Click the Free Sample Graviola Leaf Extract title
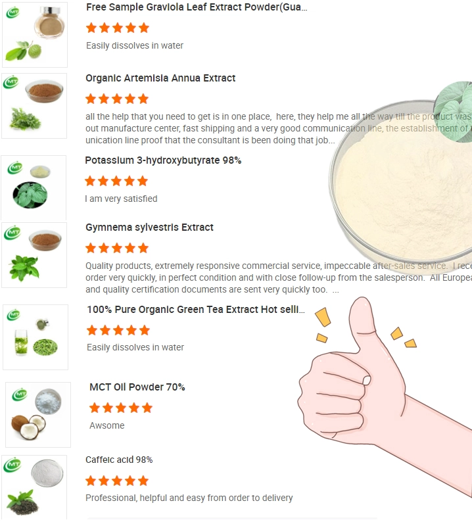 click(197, 7)
